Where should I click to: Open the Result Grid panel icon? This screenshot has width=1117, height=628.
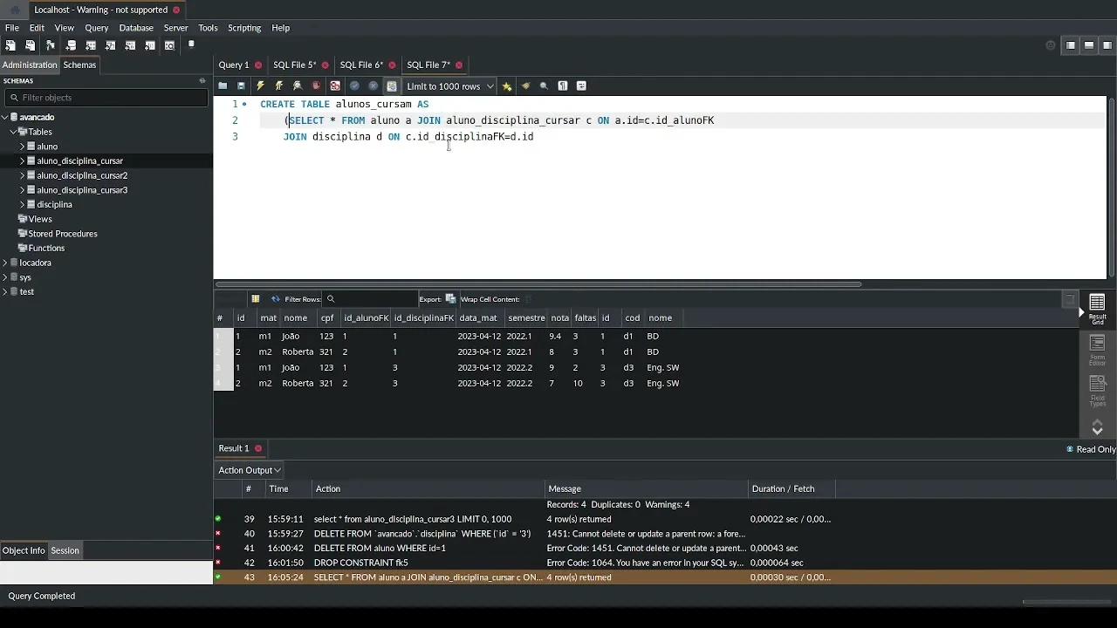point(1097,309)
